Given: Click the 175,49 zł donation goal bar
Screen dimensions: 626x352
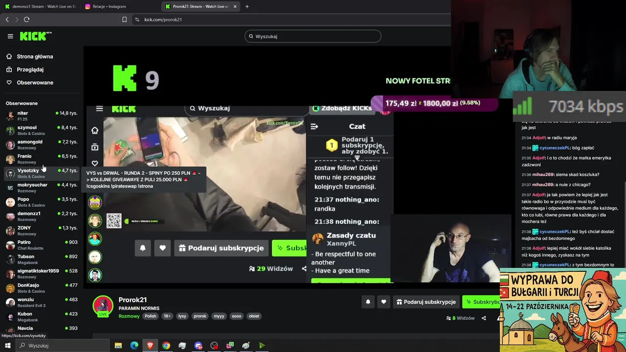Looking at the screenshot, I should tap(434, 103).
